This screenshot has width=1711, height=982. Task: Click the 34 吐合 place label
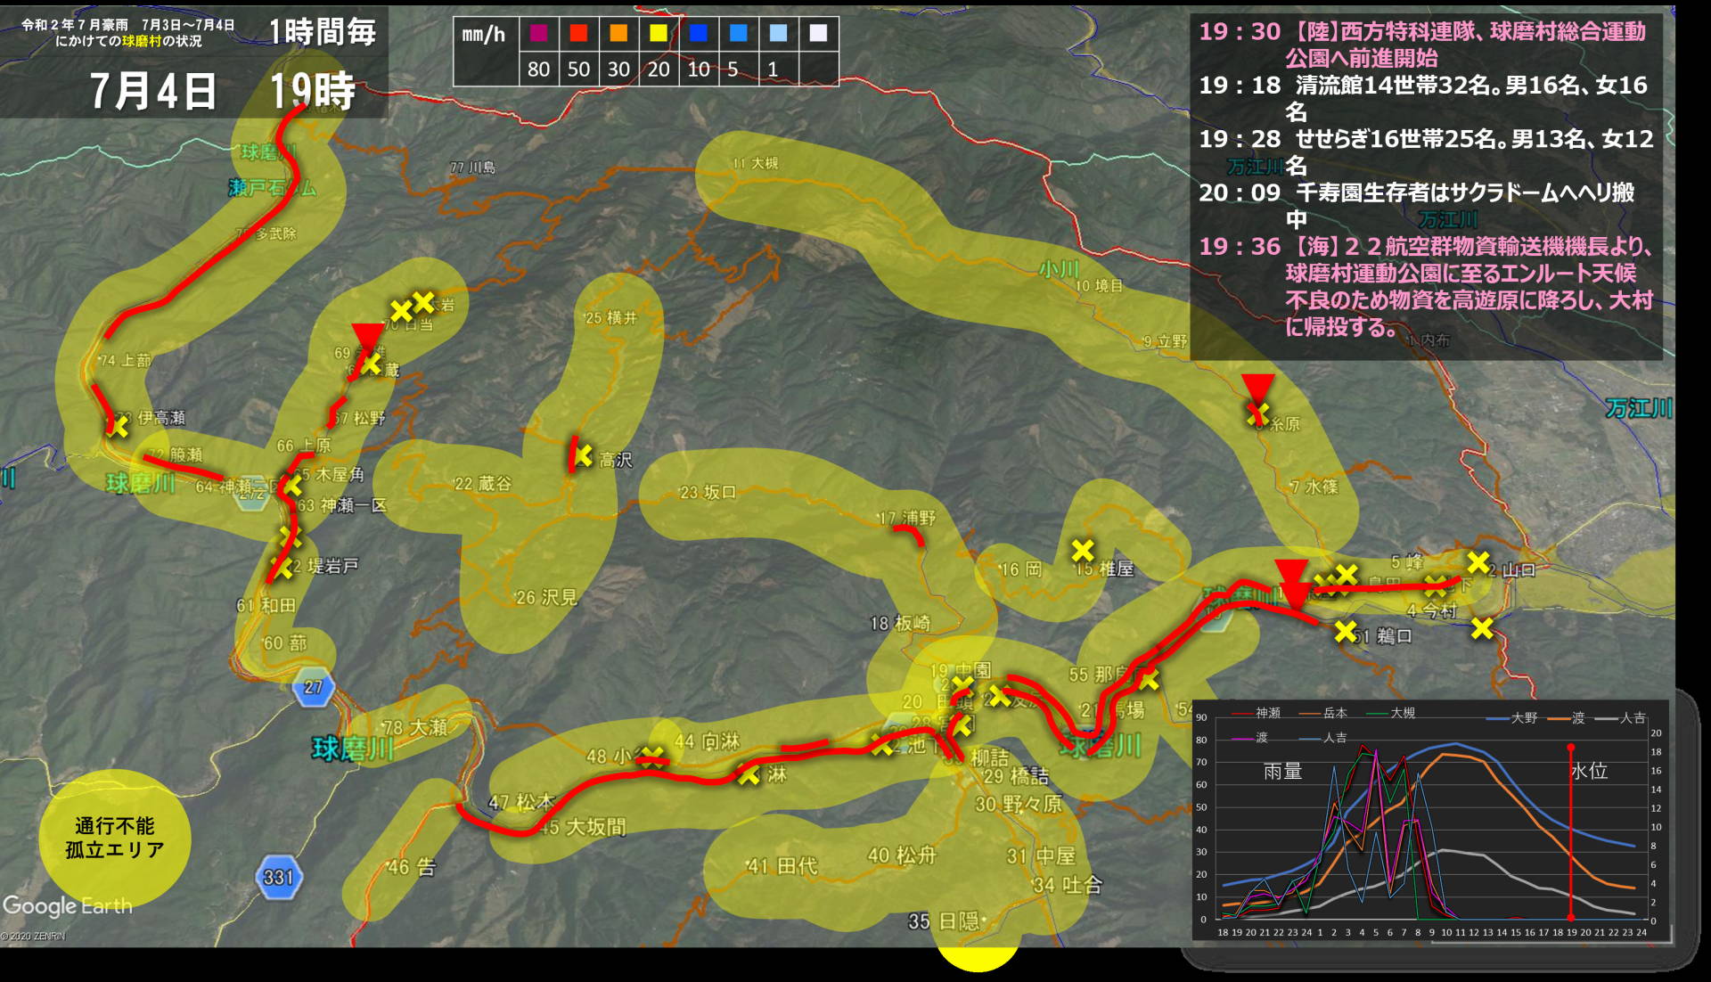pos(1068,885)
